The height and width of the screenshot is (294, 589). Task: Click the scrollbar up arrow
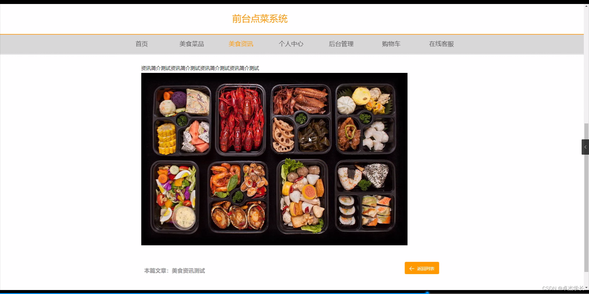pyautogui.click(x=586, y=6)
